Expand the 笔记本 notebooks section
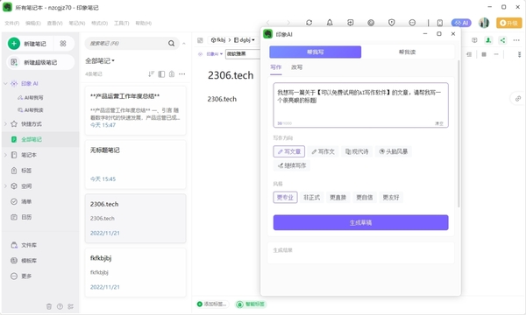This screenshot has height=315, width=526. click(5, 155)
